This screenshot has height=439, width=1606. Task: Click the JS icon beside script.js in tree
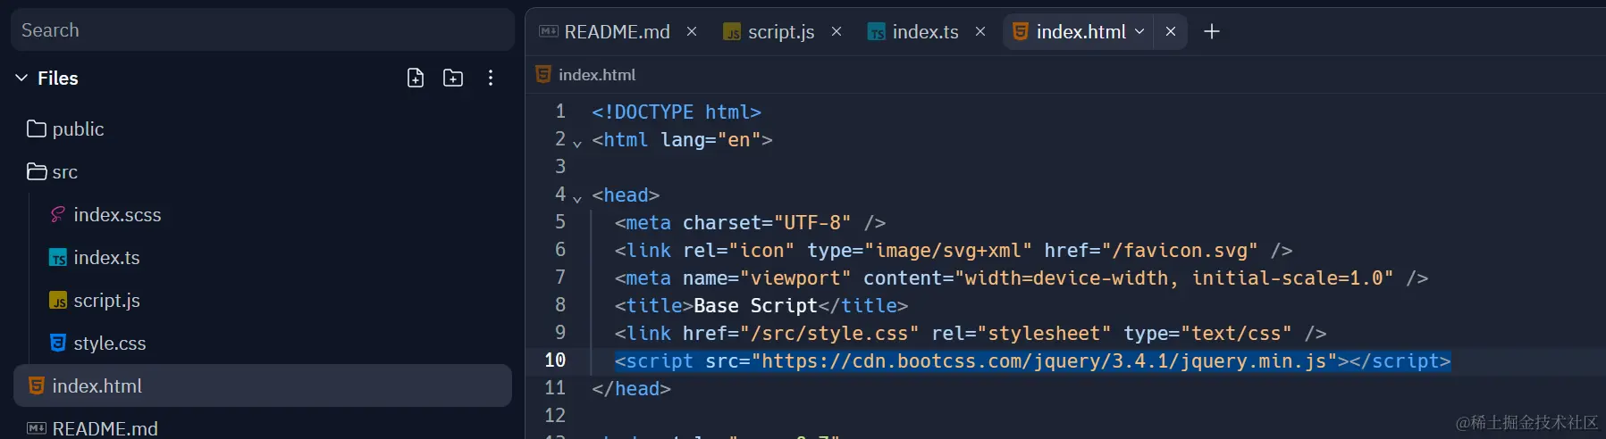tap(58, 301)
